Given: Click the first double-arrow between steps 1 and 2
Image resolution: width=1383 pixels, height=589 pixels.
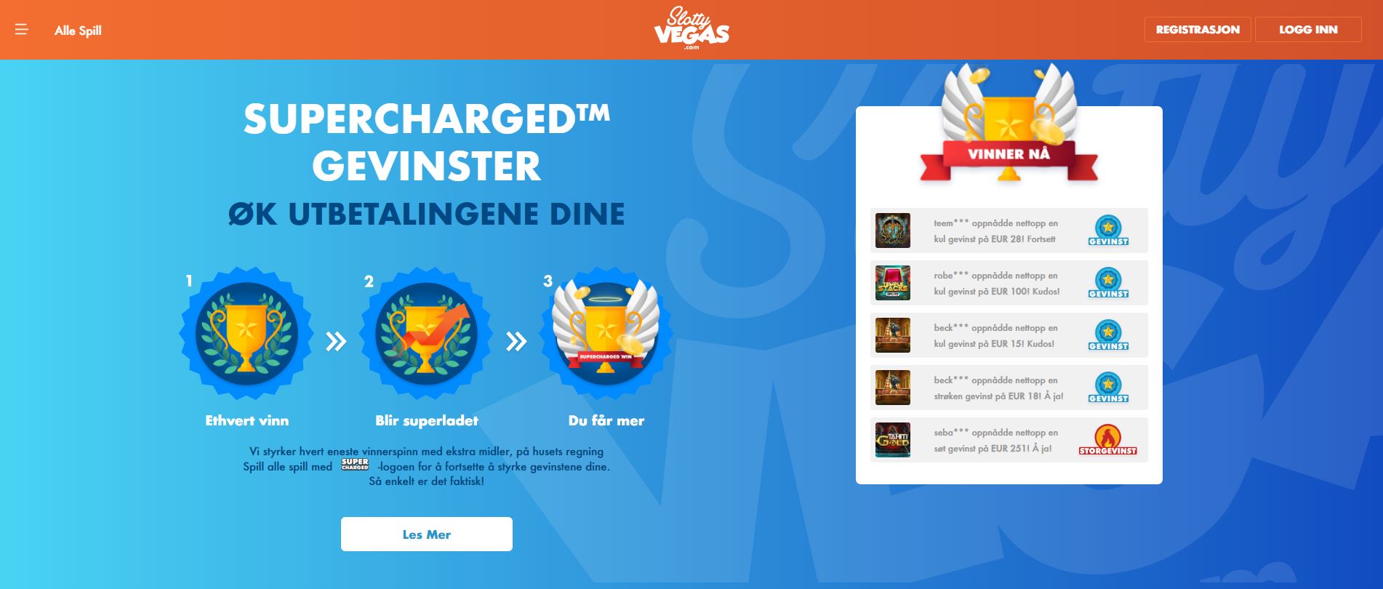Looking at the screenshot, I should point(336,341).
